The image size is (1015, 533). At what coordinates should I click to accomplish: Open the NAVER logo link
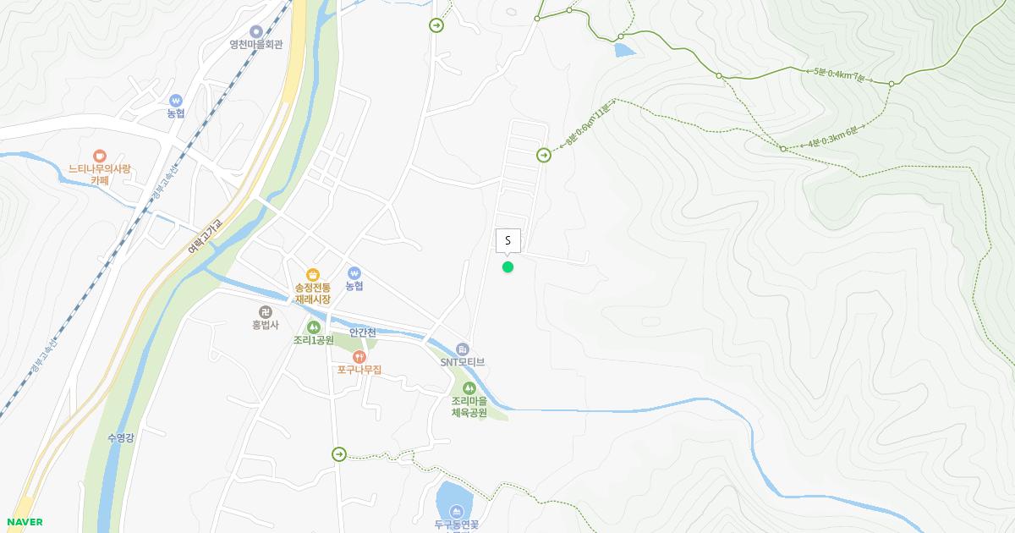pyautogui.click(x=23, y=522)
